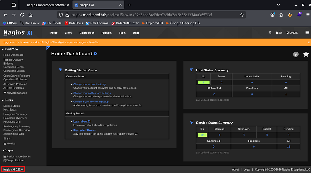Collapse the Details sidebar section
Viewport: 311px width, 173px height.
8,100
